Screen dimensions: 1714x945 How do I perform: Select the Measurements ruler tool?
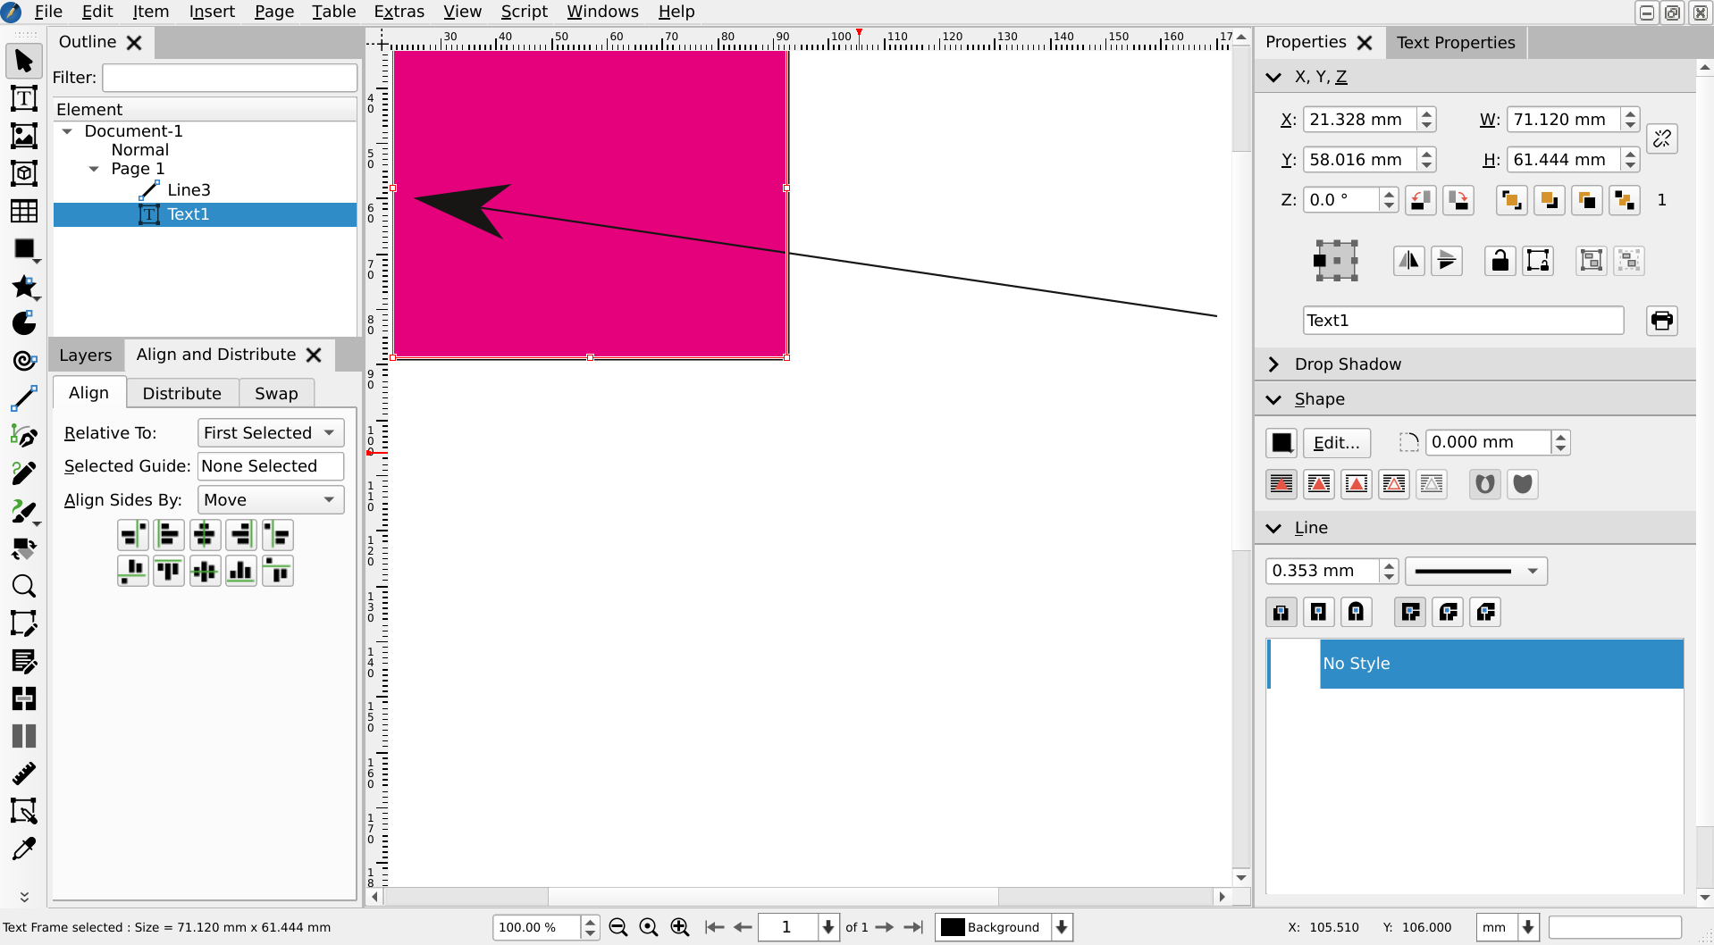pos(24,774)
